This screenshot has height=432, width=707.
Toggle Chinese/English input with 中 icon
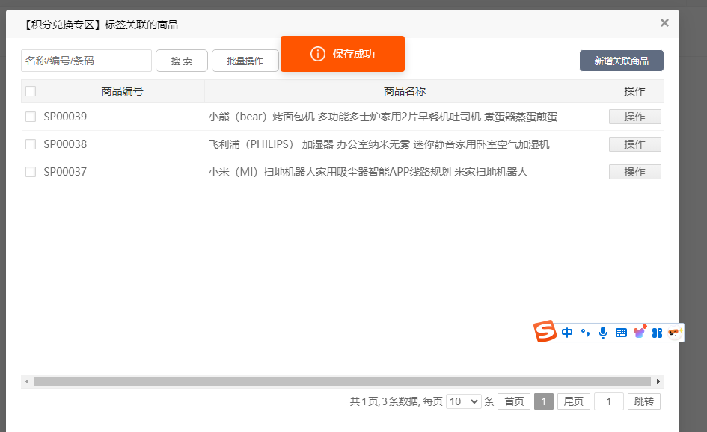point(566,332)
